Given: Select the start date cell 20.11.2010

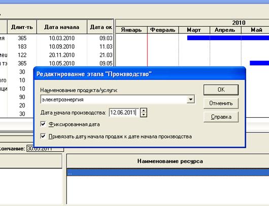Looking at the screenshot, I should tap(62, 55).
